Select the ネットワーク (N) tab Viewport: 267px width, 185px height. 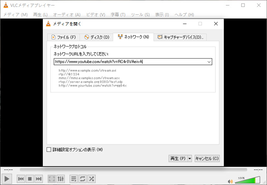click(133, 37)
